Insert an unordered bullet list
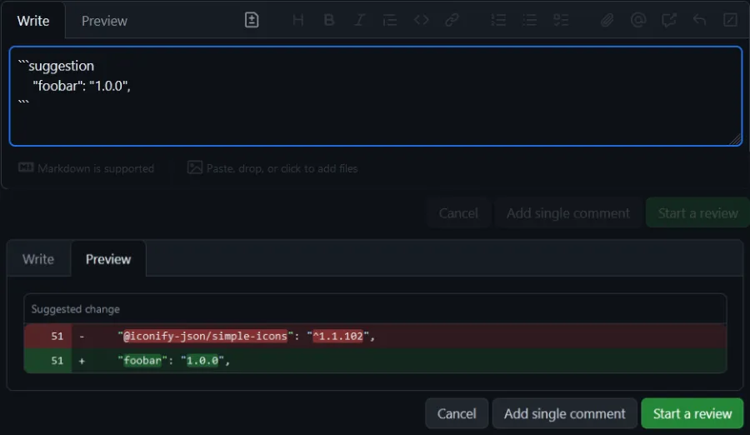The image size is (750, 435). 529,20
